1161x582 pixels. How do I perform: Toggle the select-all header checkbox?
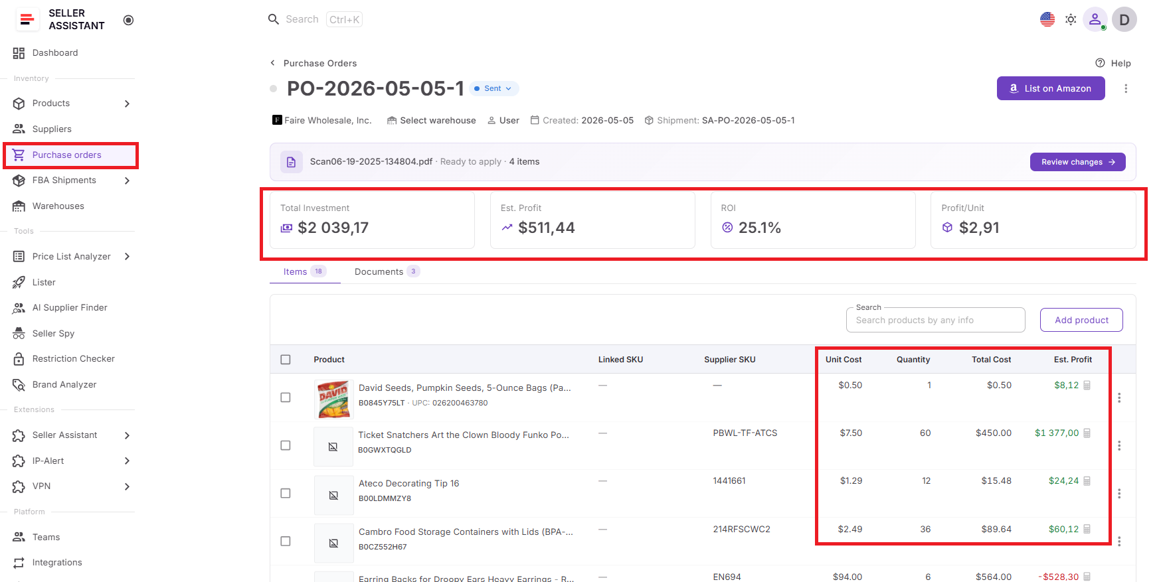(286, 360)
